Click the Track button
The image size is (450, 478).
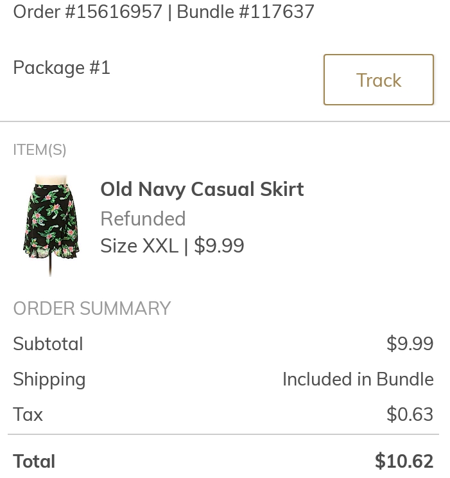379,80
